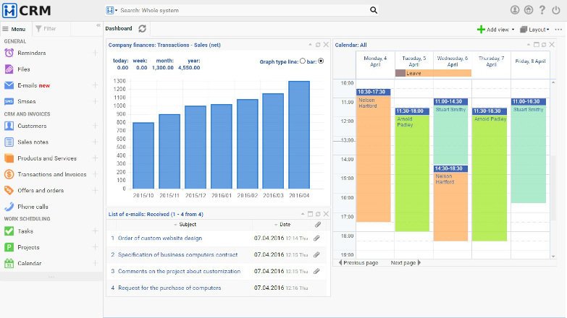This screenshot has width=567, height=318.
Task: Refresh the Dashboard with reload icon
Action: (143, 29)
